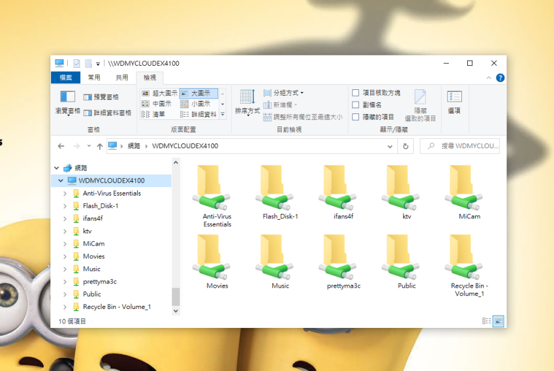554x371 pixels.
Task: Collapse the 網路 tree node
Action: click(x=57, y=168)
